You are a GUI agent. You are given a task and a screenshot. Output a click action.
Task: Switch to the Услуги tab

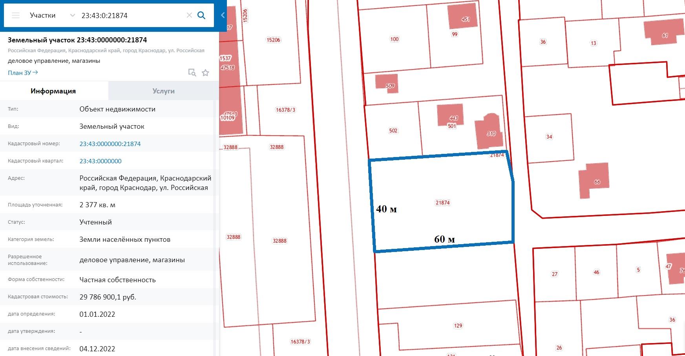[x=163, y=91]
